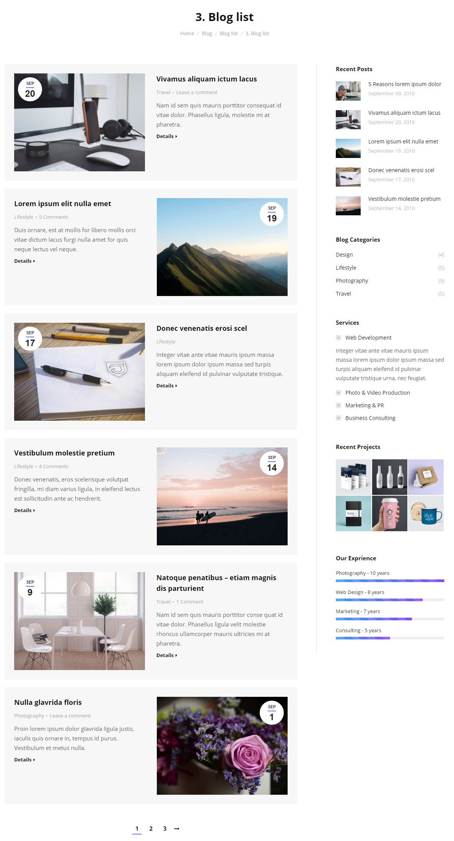Click the SEP 19 date circle
454x841 pixels.
tap(272, 214)
